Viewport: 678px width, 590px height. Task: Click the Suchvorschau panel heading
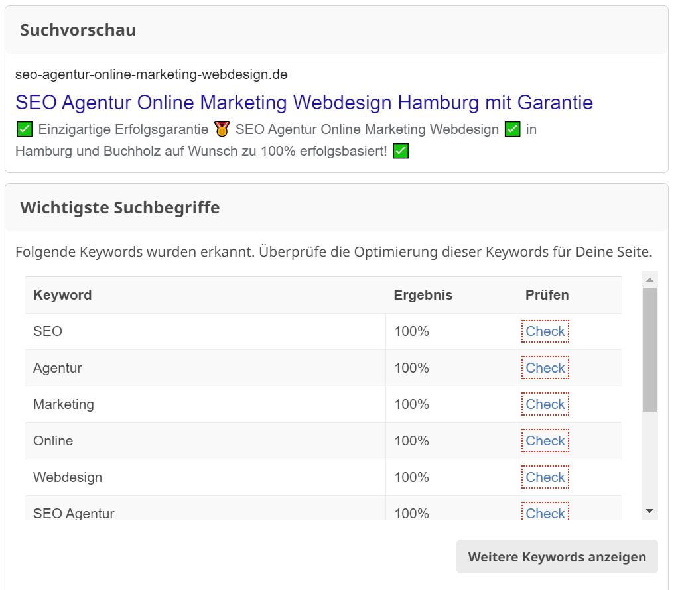(x=78, y=30)
